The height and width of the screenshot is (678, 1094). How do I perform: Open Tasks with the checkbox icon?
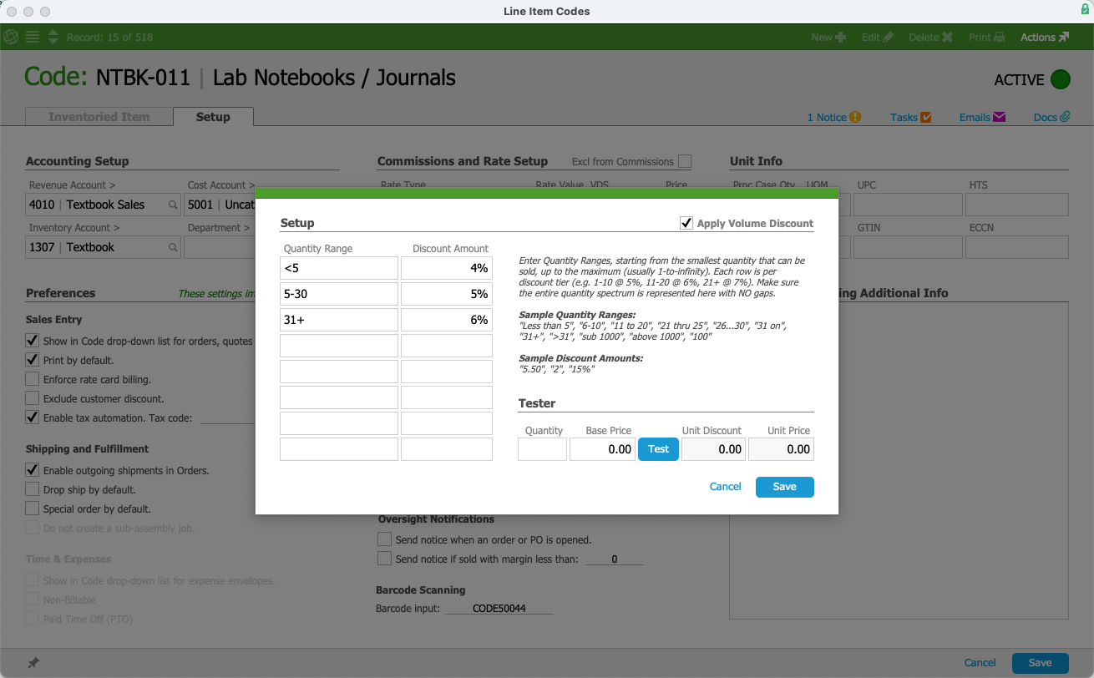click(x=910, y=118)
